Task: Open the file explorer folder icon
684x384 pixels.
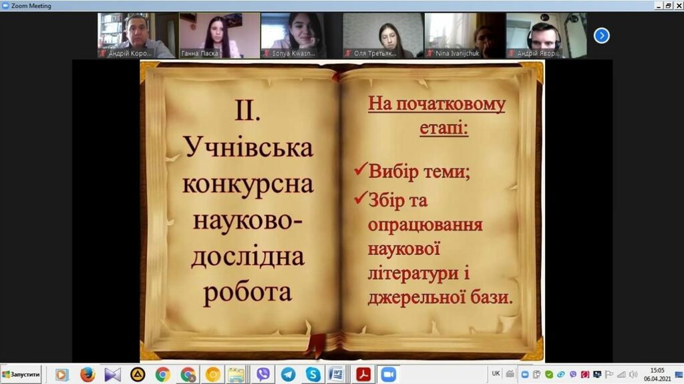Action: click(235, 375)
